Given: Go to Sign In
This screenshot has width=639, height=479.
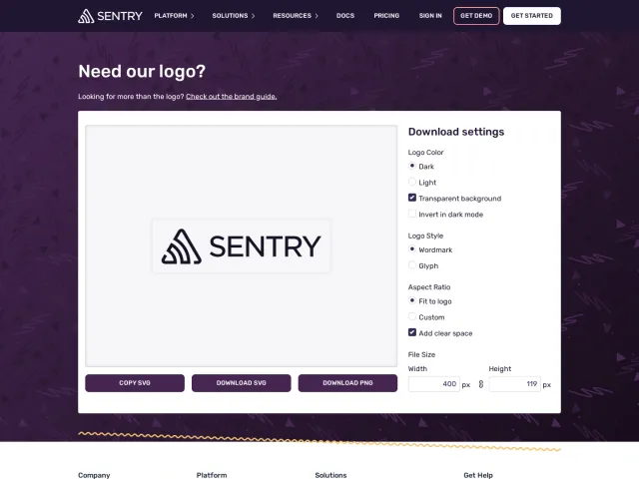Looking at the screenshot, I should [430, 16].
